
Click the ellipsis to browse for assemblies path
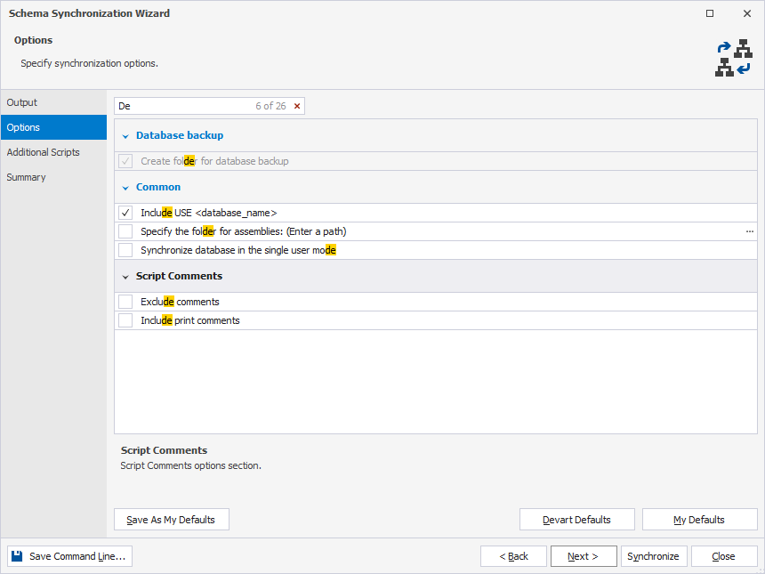click(750, 231)
